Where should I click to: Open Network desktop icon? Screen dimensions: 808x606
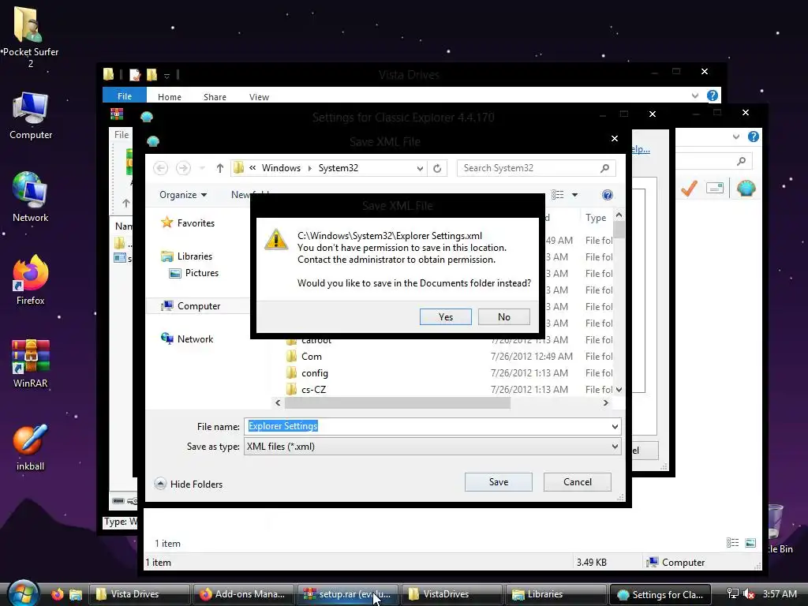(x=31, y=196)
